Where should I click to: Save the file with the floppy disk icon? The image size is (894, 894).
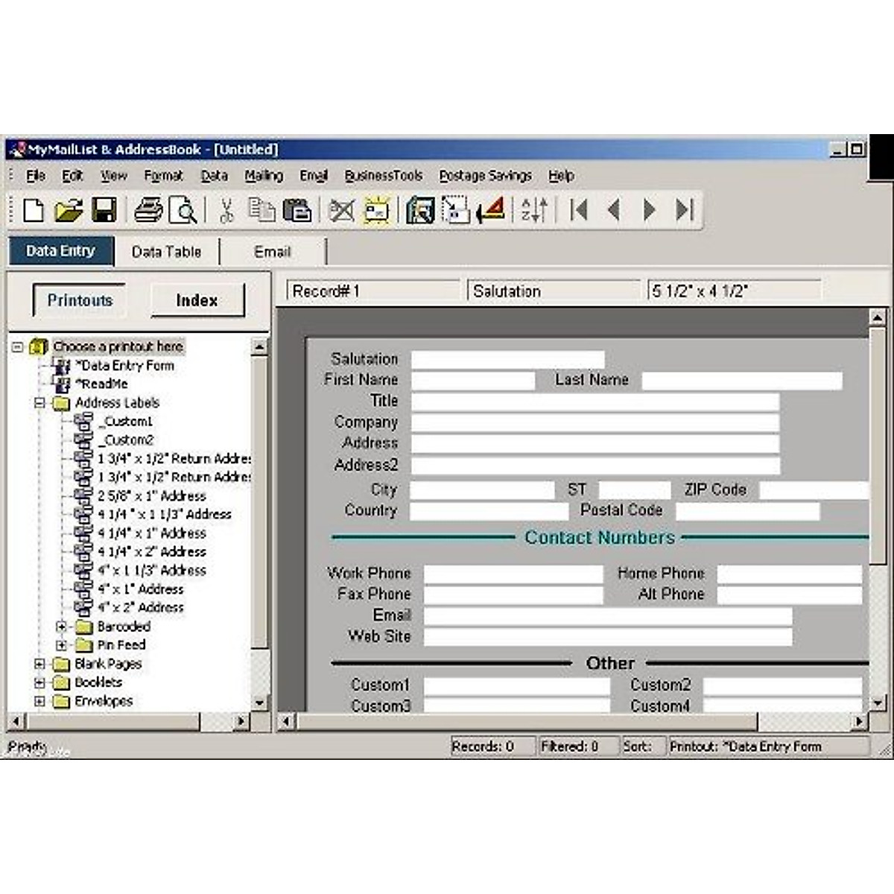[x=104, y=211]
